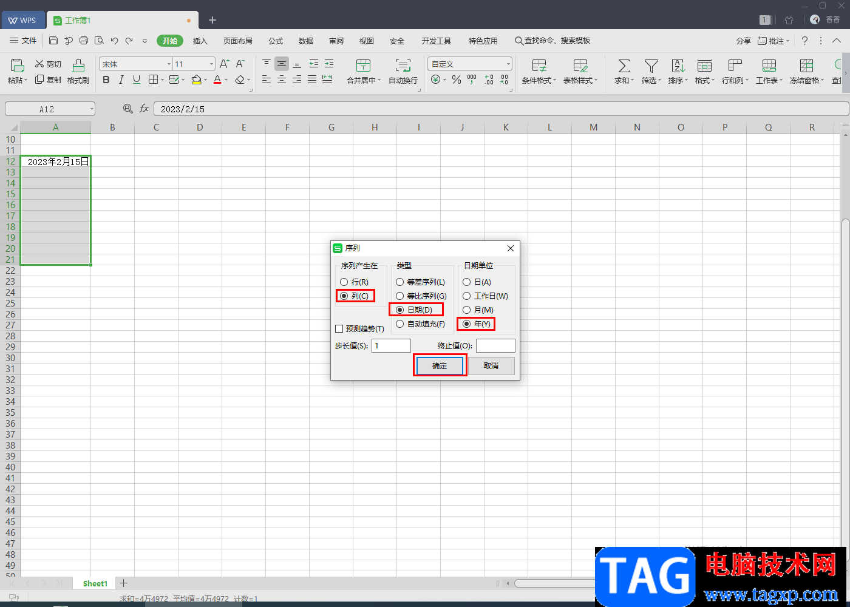850x607 pixels.
Task: Click the Worksheet icon
Action: click(x=769, y=66)
